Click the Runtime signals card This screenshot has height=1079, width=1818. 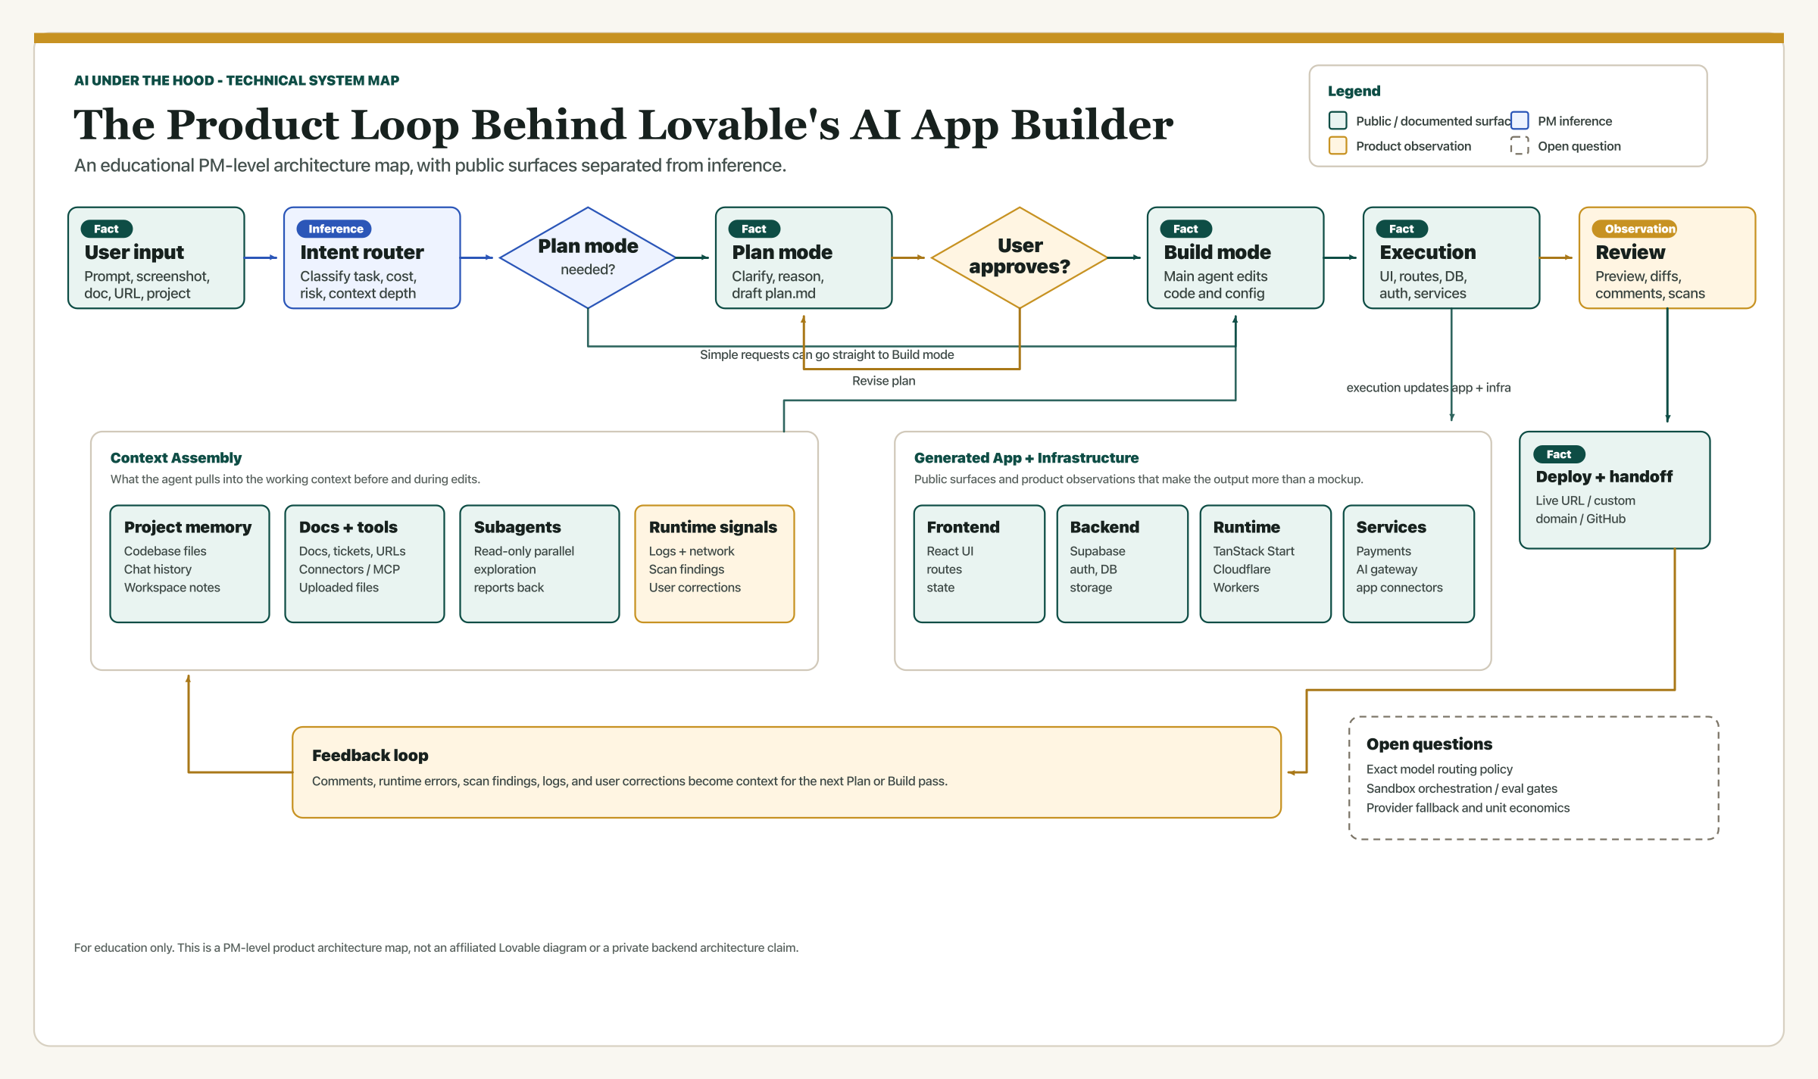click(714, 564)
